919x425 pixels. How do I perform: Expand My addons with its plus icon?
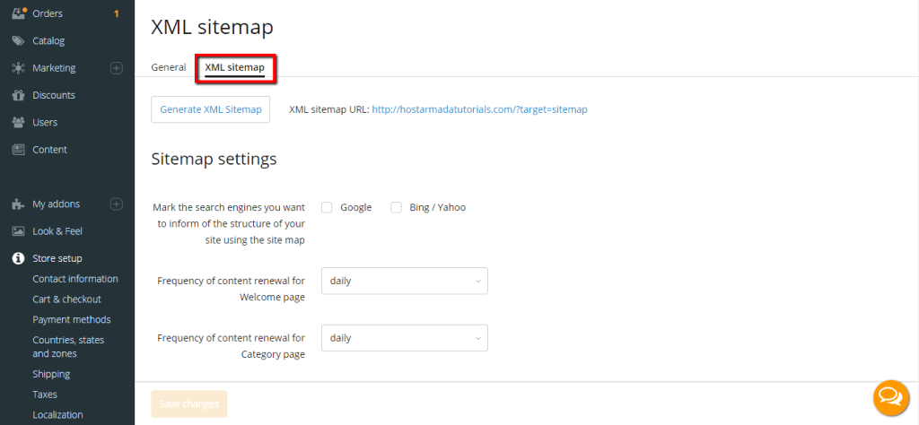tap(117, 204)
